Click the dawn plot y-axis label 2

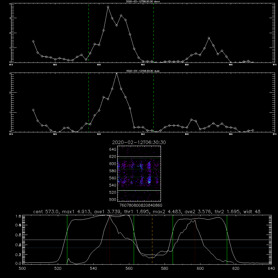coord(10,33)
